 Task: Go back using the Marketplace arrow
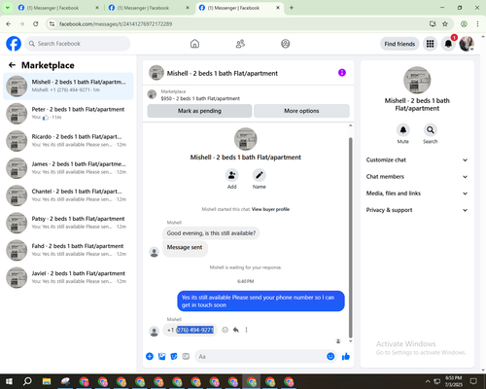coord(12,65)
